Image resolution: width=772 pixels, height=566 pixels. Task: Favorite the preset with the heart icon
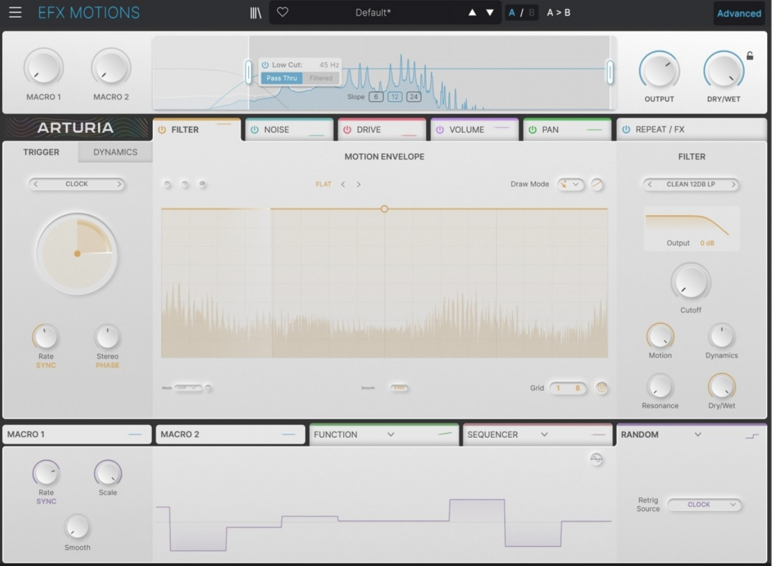[283, 12]
